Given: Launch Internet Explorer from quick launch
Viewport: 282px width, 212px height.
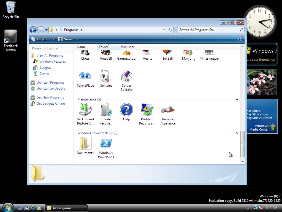Looking at the screenshot, I should pyautogui.click(x=33, y=208).
